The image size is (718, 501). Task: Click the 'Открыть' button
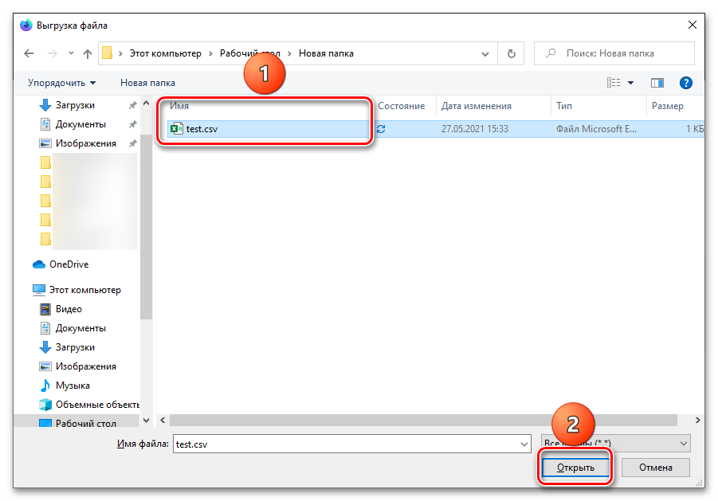[575, 468]
